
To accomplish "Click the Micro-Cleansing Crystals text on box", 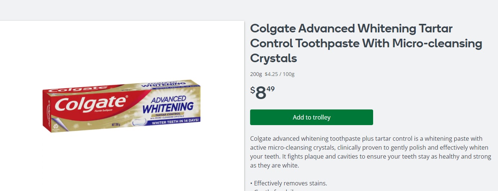I will tap(166, 117).
